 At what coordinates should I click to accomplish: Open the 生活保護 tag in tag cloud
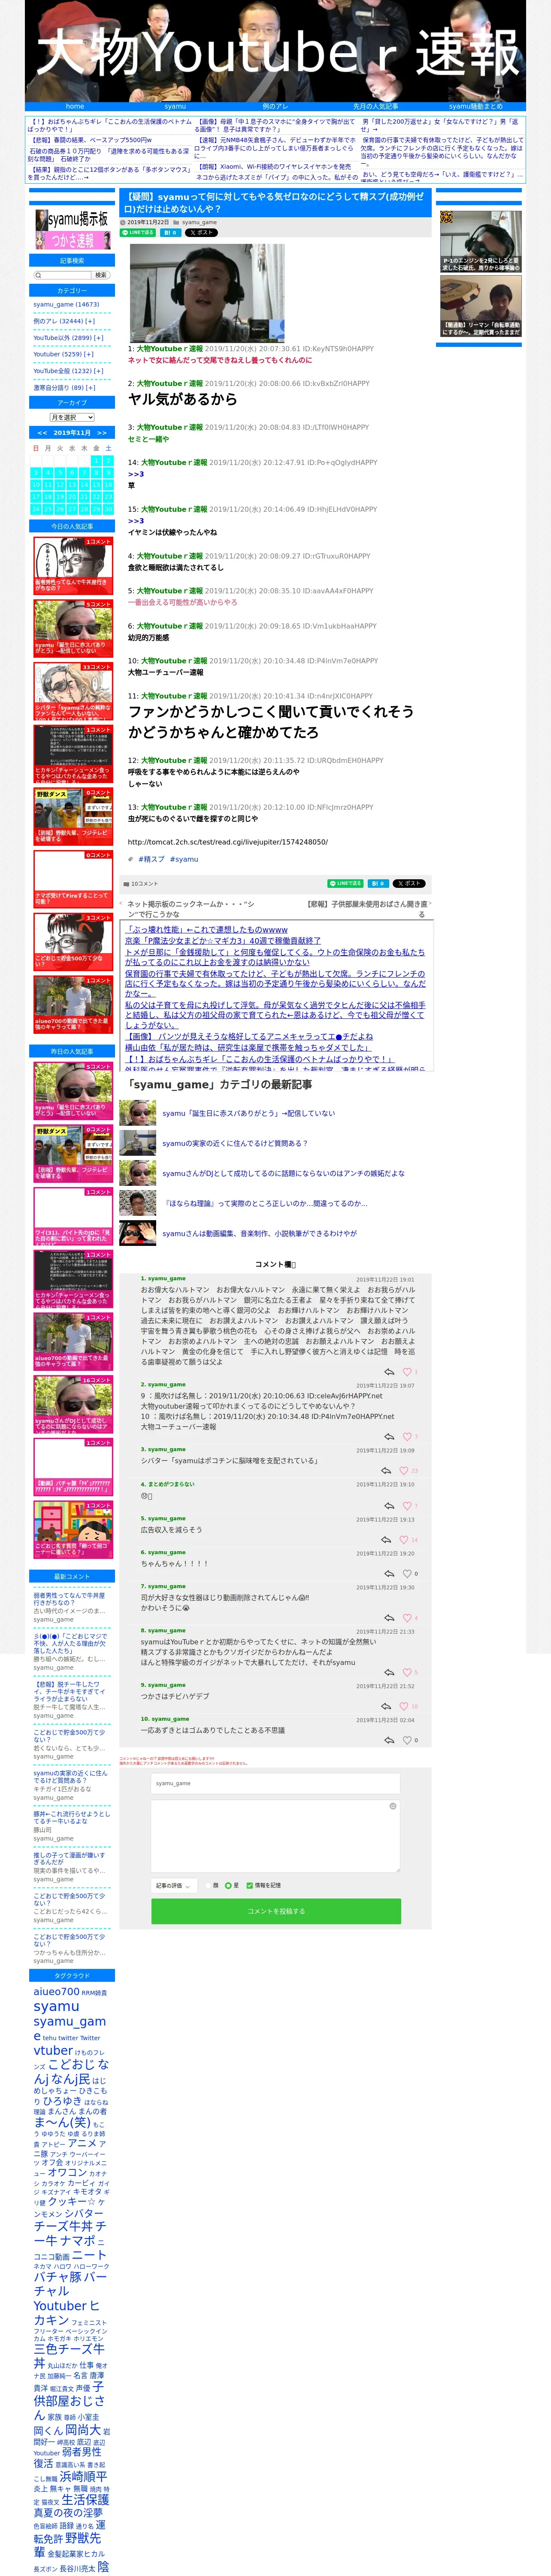(85, 2499)
